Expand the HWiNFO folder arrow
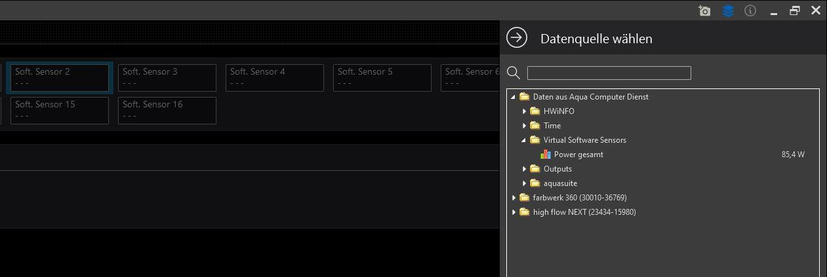The height and width of the screenshot is (277, 827). pos(525,111)
